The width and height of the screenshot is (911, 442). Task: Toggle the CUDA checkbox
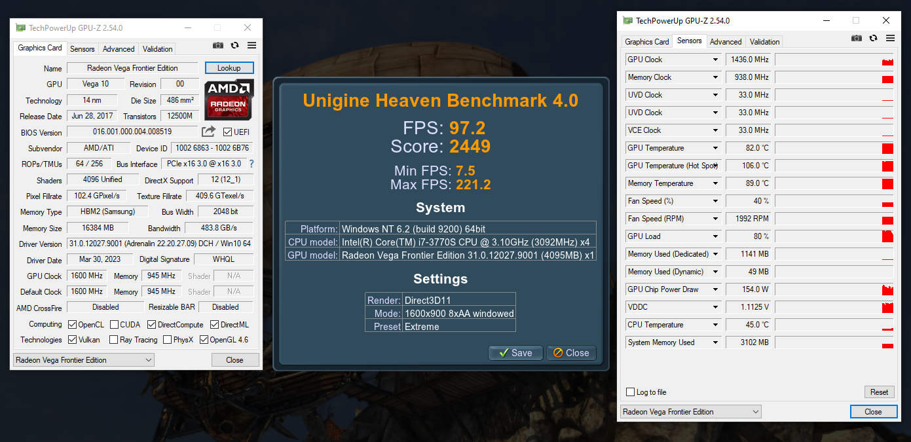[115, 325]
